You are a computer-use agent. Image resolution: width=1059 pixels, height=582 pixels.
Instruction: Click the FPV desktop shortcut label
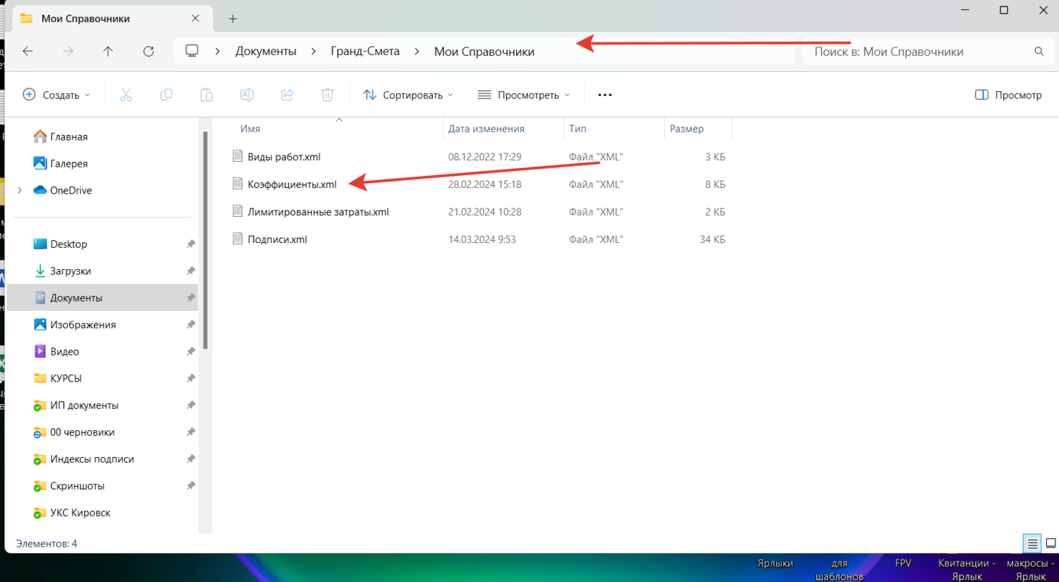(x=903, y=563)
